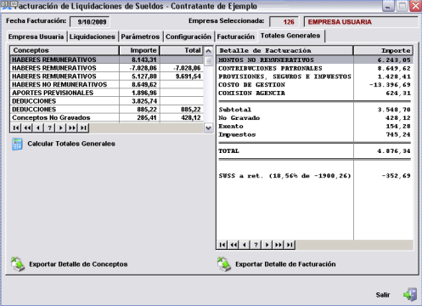Click the Empresa Seleccionada code field 126
Image resolution: width=422 pixels, height=306 pixels.
point(284,22)
